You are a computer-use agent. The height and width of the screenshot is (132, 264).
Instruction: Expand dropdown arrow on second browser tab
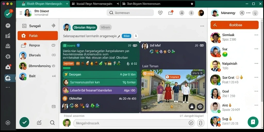pos(118,4)
